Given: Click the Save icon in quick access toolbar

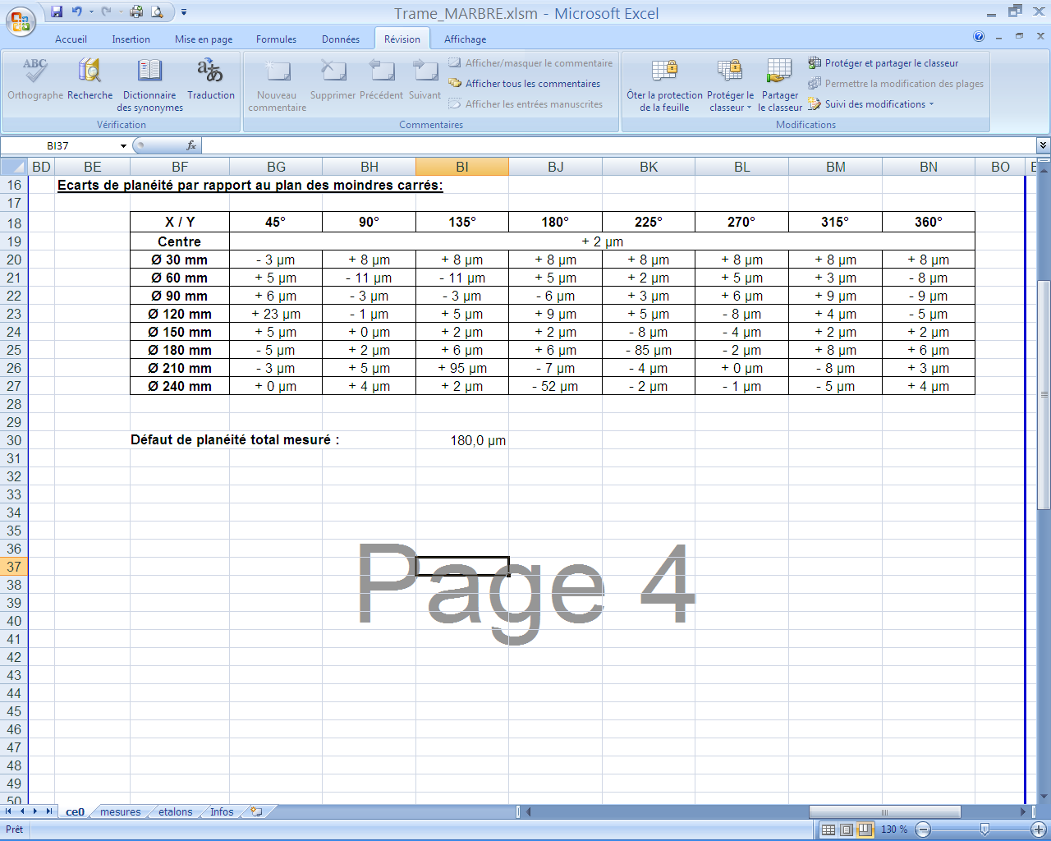Looking at the screenshot, I should (57, 11).
